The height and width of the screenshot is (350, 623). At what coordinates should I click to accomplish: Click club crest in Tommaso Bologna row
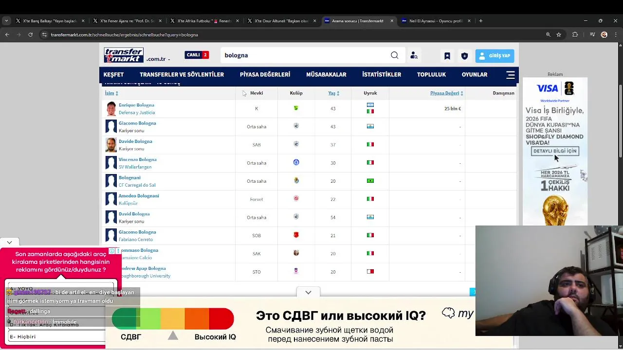[296, 253]
